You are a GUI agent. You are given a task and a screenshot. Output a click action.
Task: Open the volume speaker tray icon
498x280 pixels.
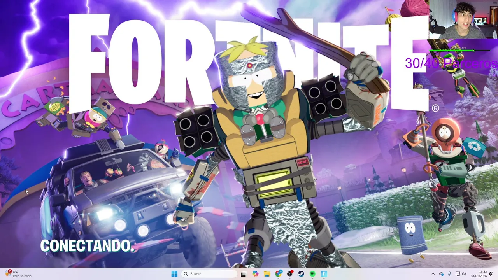[x=464, y=274]
